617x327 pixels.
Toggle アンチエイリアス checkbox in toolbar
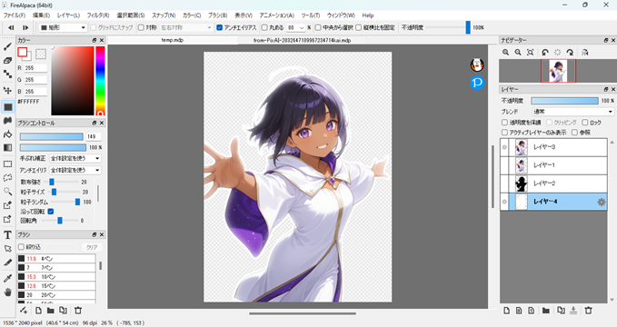pyautogui.click(x=220, y=27)
